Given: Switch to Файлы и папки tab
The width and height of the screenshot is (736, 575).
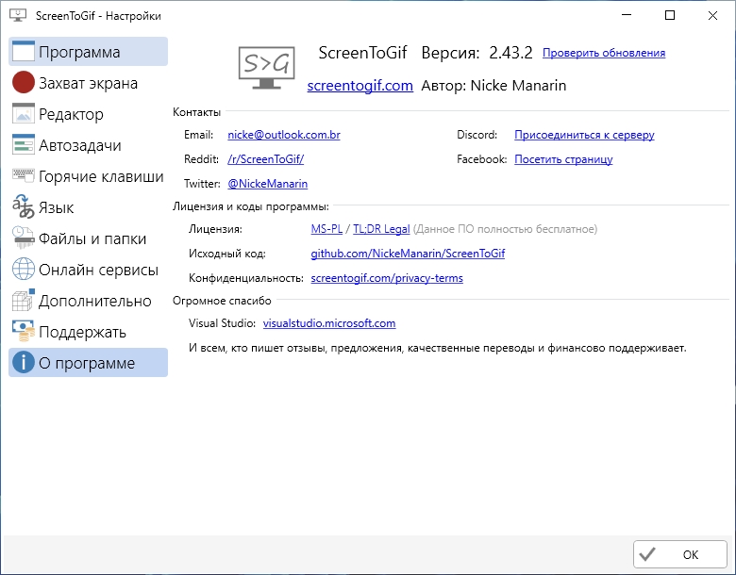Looking at the screenshot, I should [x=89, y=238].
